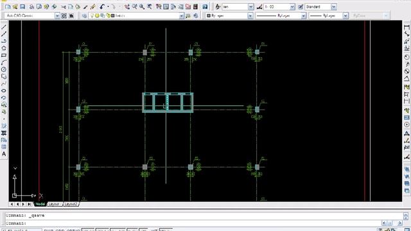This screenshot has width=411, height=231.
Task: Undo the last action
Action: coord(102,7)
